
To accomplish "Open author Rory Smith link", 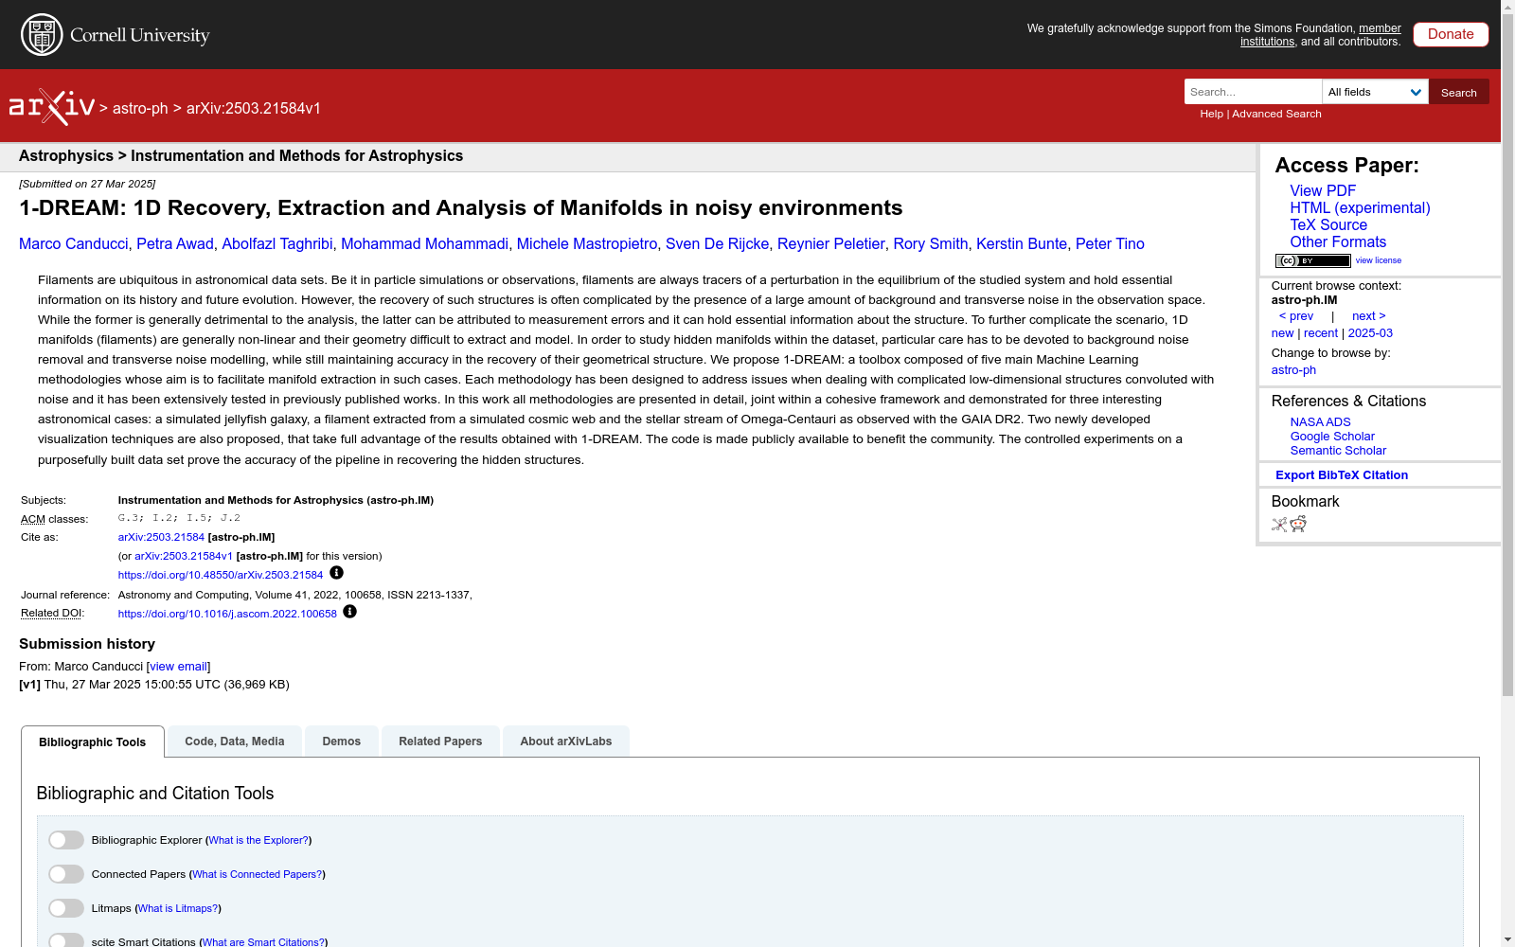I will pyautogui.click(x=931, y=243).
